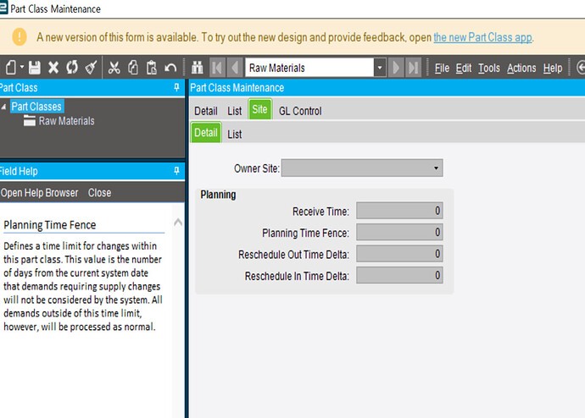Open the Raw Materials navigation dropdown
Screen dimensions: 585x418
[x=379, y=68]
